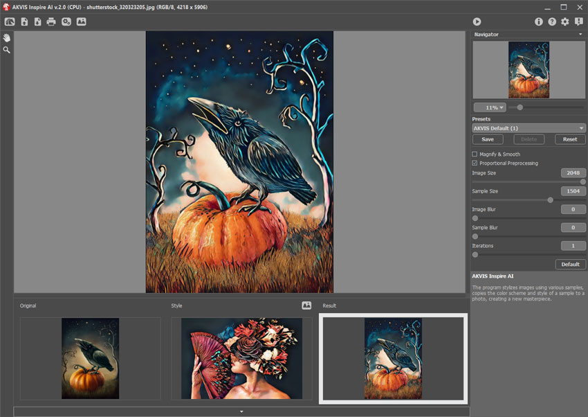Click the Sample Size value field
The height and width of the screenshot is (417, 588).
click(573, 191)
